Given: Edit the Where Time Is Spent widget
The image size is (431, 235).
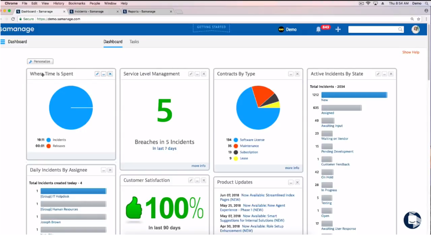Looking at the screenshot, I should coord(97,74).
